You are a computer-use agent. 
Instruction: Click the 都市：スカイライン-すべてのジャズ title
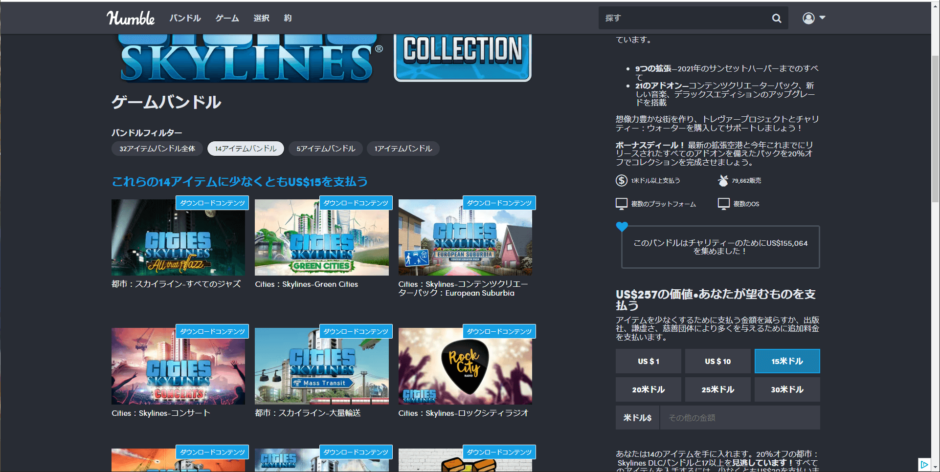click(176, 284)
